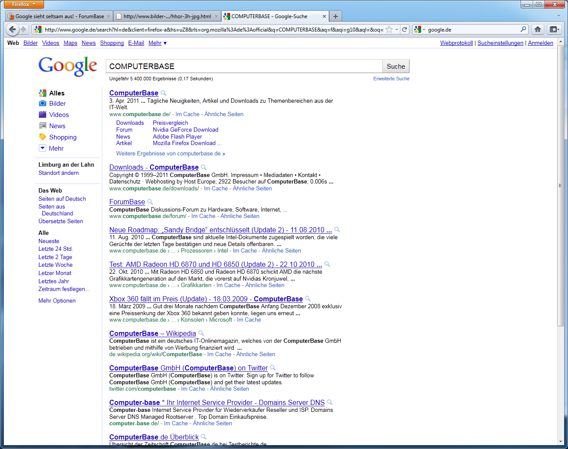Choose Zeitraum festlegen... in the sidebar
Viewport: 568px width, 449px height.
click(x=64, y=289)
